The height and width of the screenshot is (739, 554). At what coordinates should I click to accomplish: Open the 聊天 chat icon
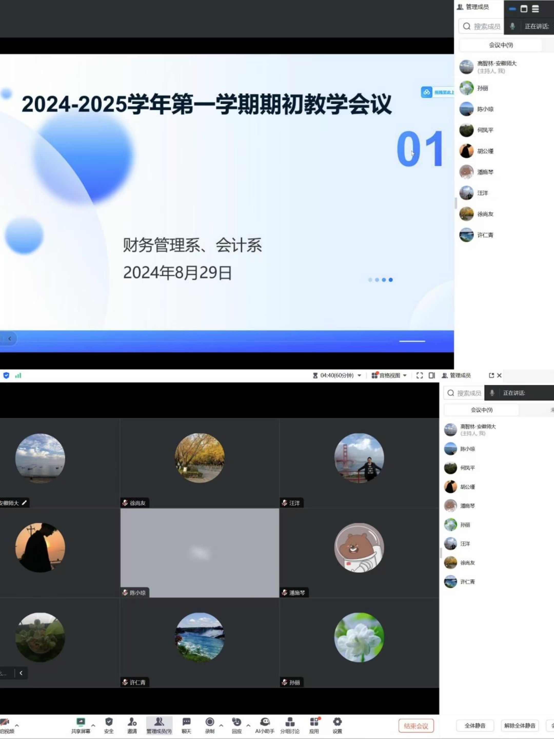tap(186, 722)
